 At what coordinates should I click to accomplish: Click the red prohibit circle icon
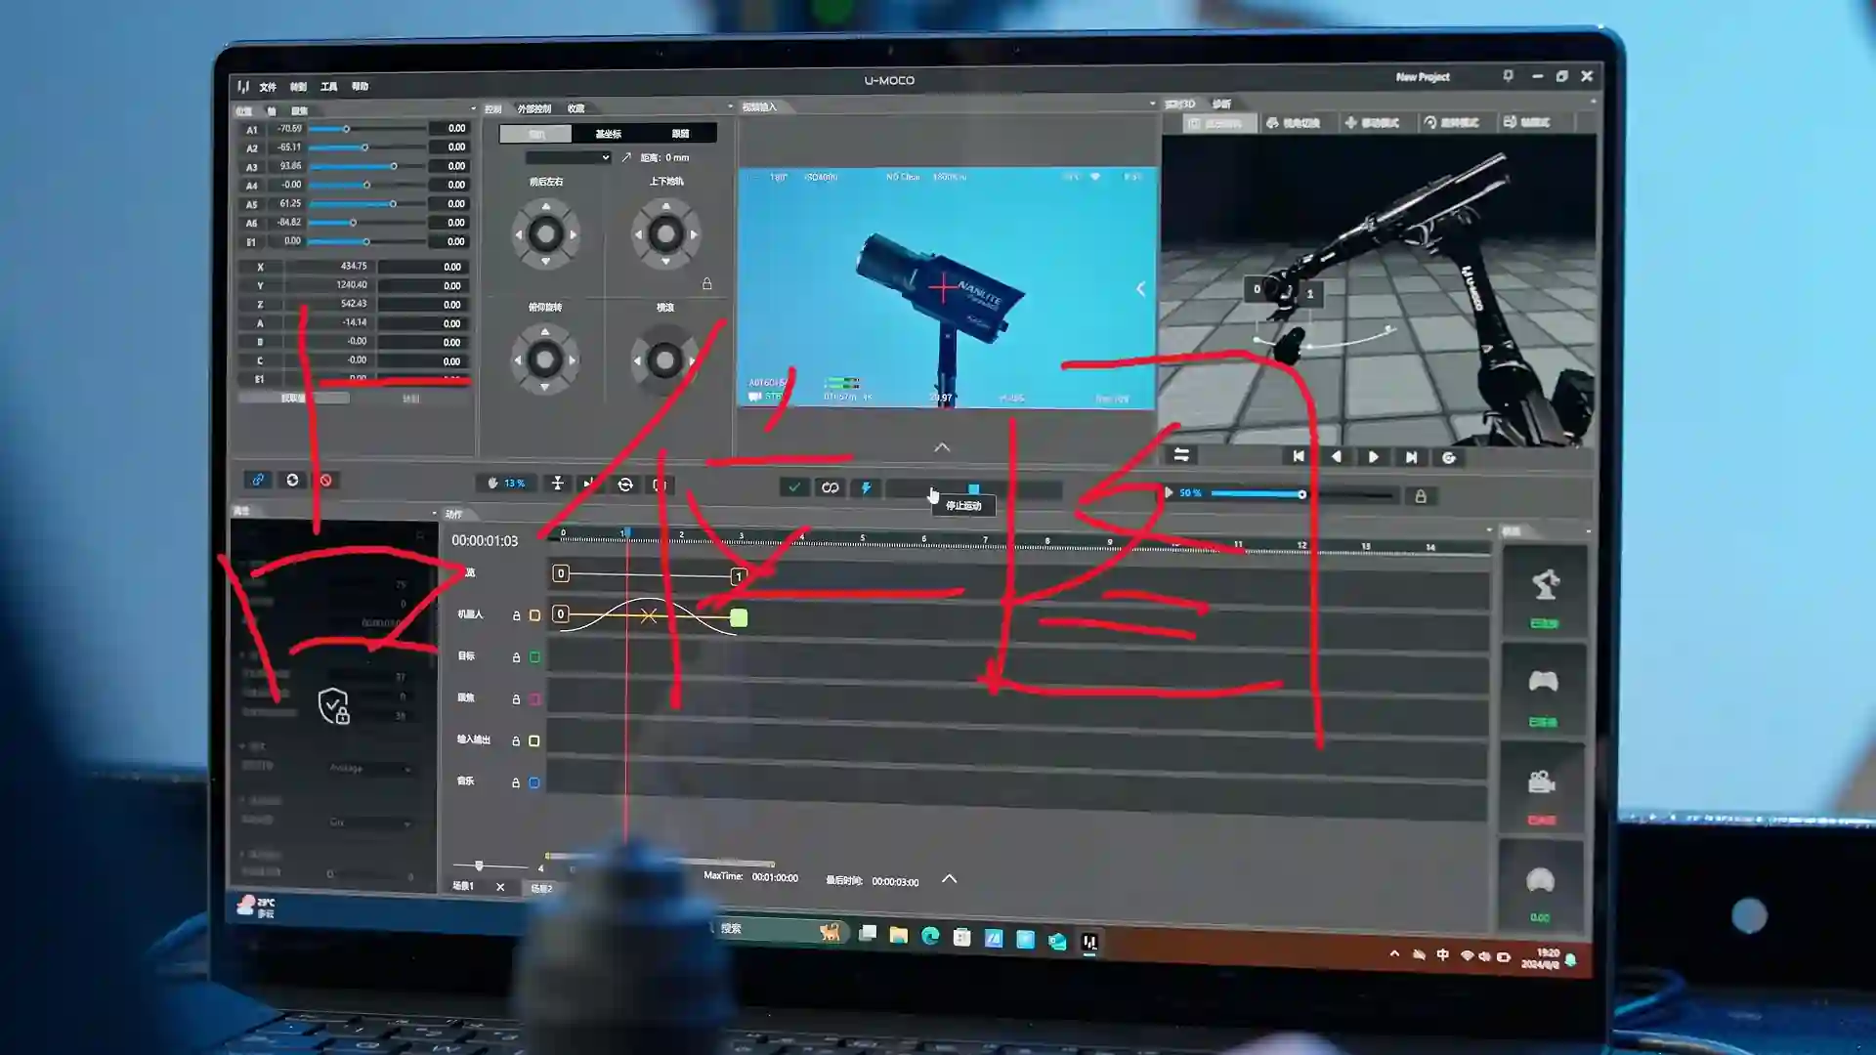[x=326, y=481]
